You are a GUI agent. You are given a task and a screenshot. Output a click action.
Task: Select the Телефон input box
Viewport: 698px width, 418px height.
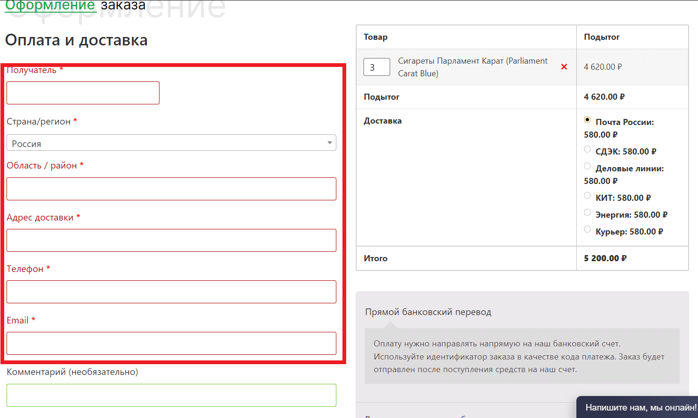171,292
